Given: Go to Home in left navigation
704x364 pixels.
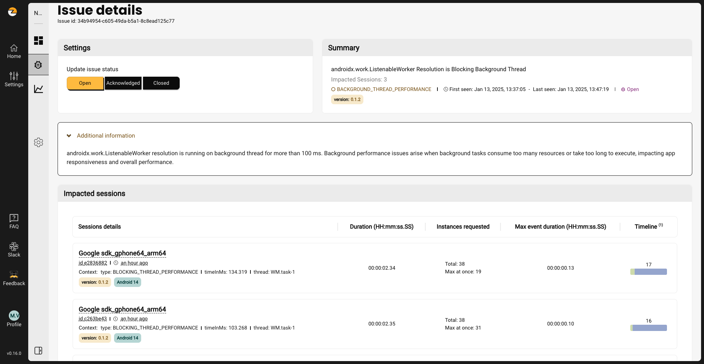Looking at the screenshot, I should 14,51.
